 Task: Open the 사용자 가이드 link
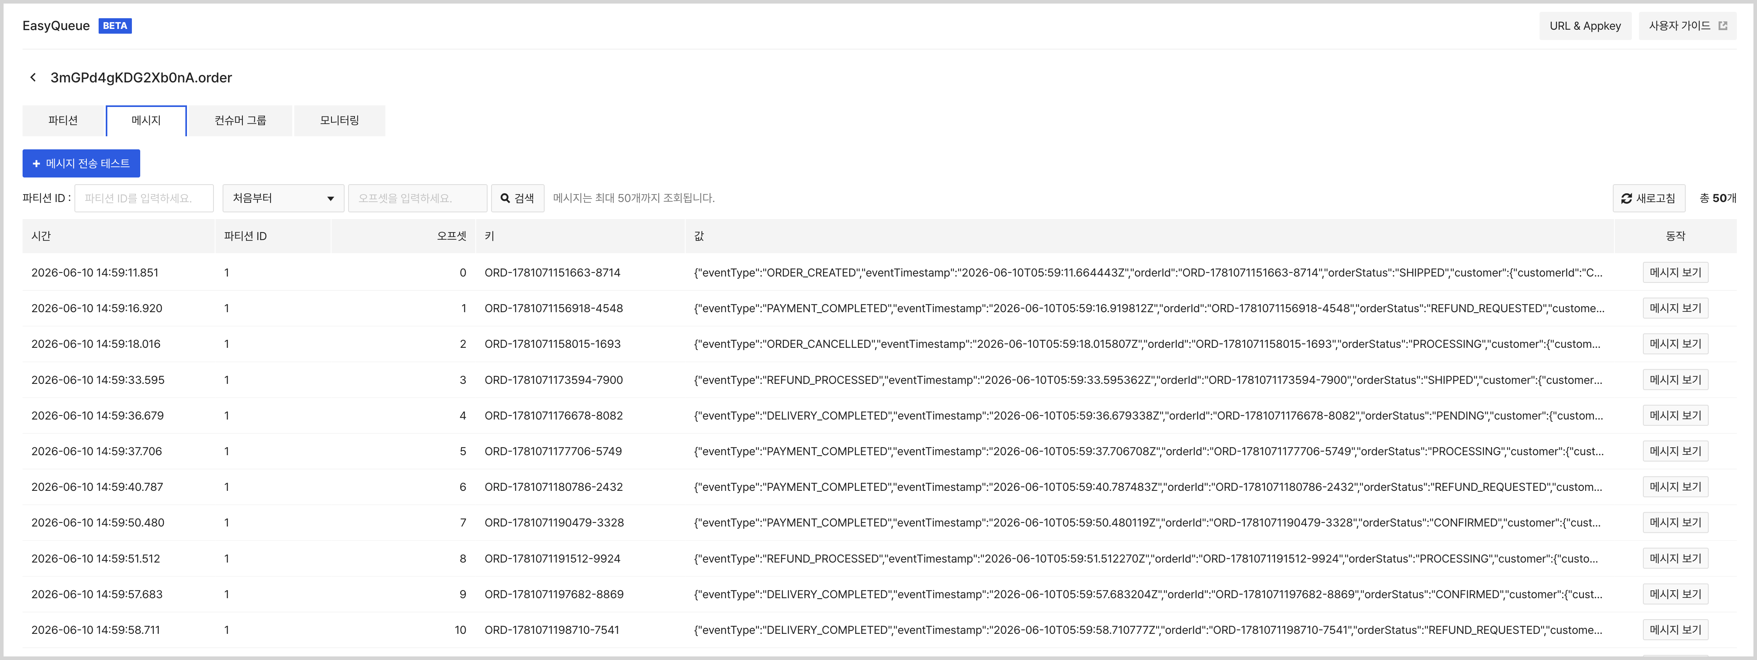(x=1687, y=26)
